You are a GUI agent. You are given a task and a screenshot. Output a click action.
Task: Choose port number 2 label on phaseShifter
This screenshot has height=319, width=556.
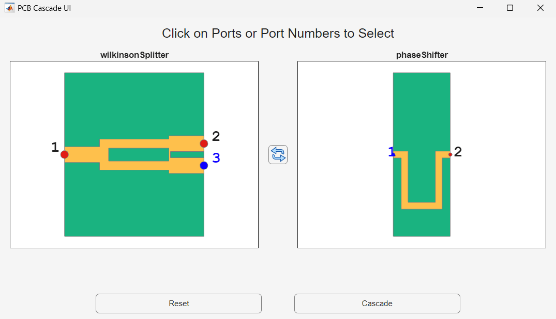458,152
